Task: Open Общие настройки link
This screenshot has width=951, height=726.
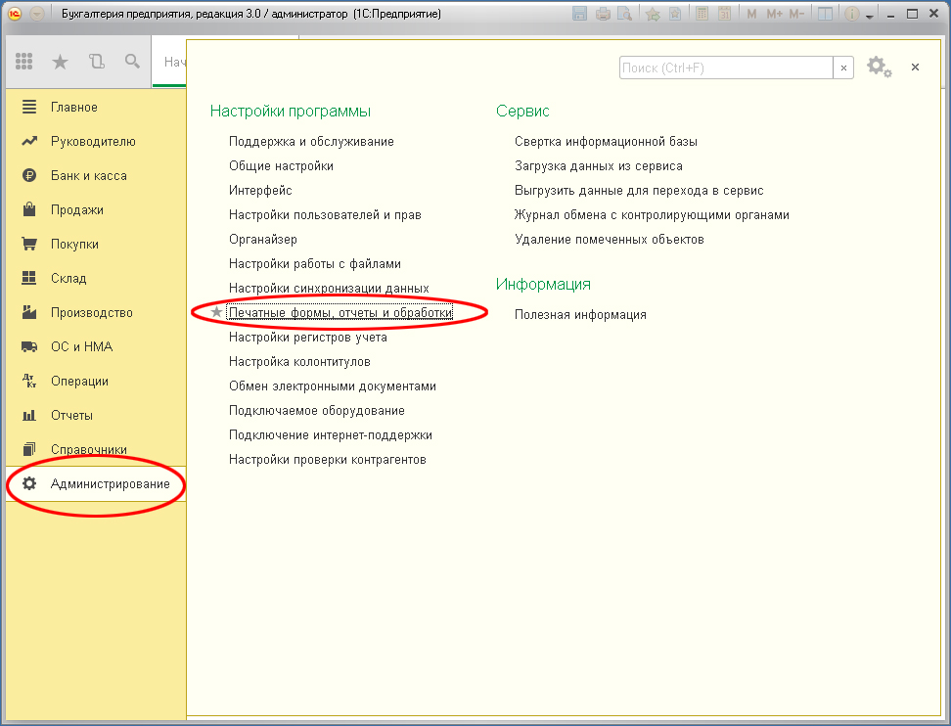Action: pos(281,166)
